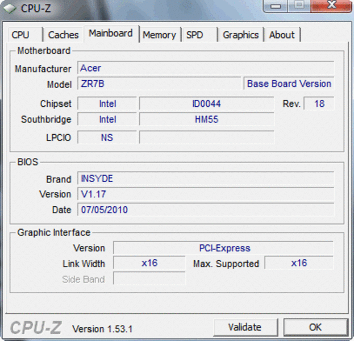The height and width of the screenshot is (341, 354).
Task: Click the Max. Supported x16 value
Action: point(299,263)
